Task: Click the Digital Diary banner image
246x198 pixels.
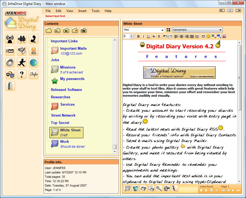Action: coord(179,72)
